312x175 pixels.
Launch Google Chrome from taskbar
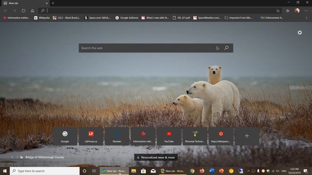coord(192,171)
